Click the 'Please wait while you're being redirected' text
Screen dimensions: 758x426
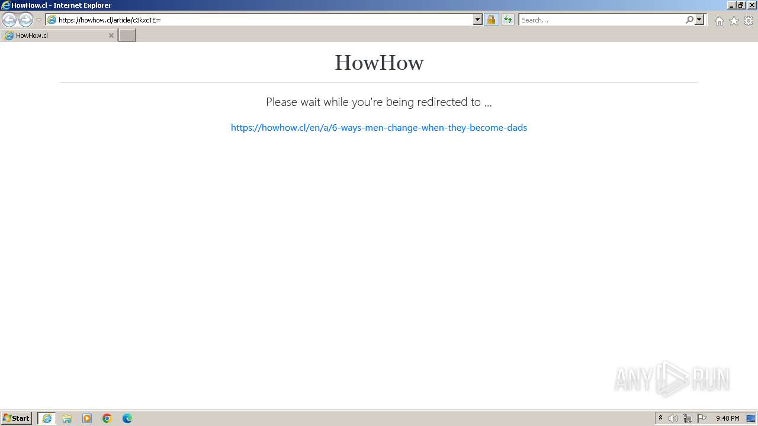[379, 102]
